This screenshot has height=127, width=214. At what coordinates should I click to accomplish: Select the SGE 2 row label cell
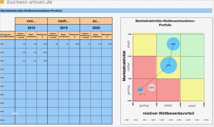point(8,53)
